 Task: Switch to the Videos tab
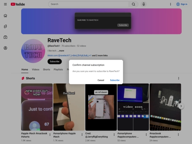[36, 70]
